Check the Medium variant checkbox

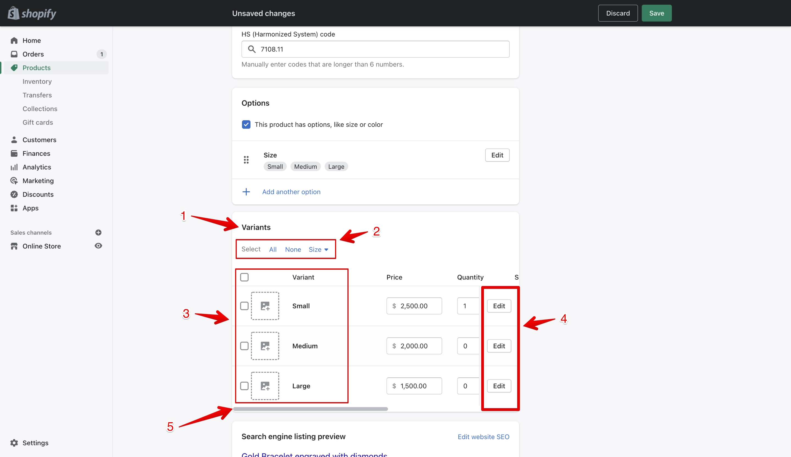tap(244, 346)
